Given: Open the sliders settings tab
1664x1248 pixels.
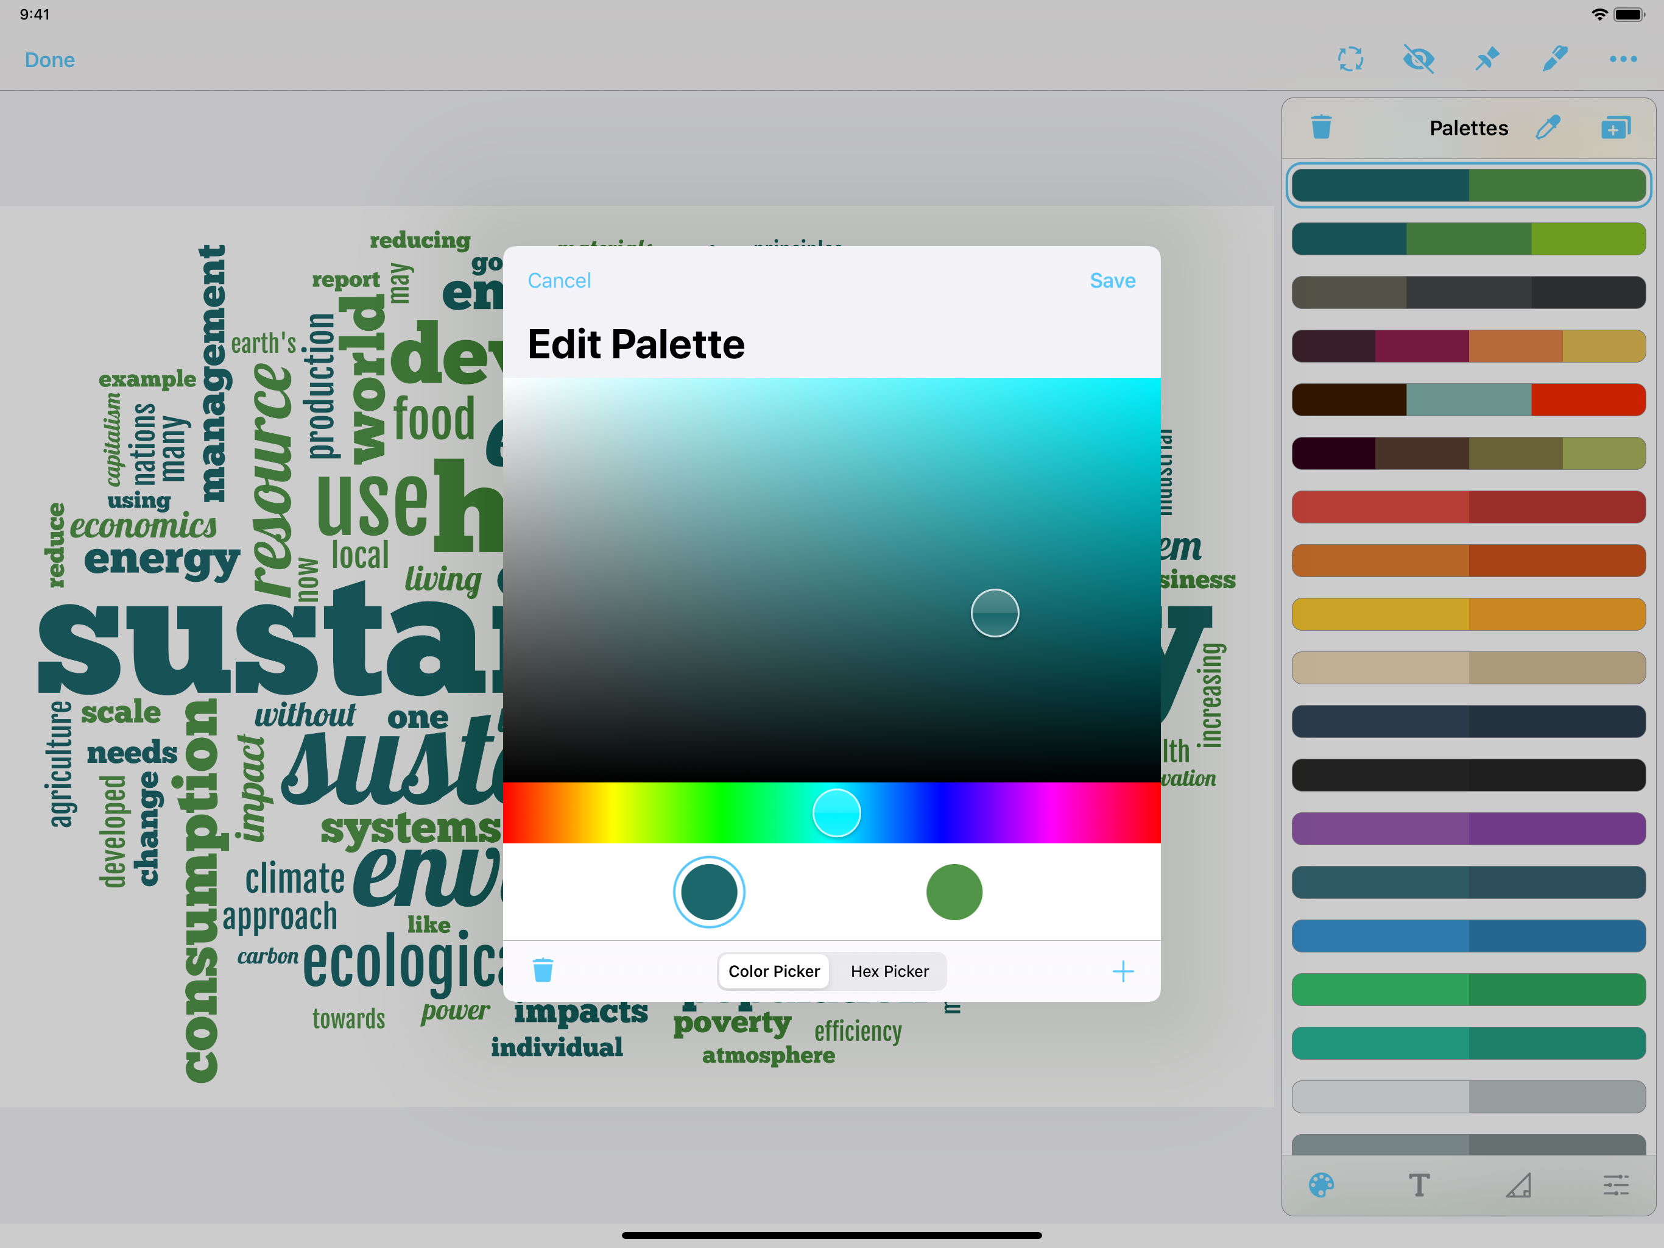Looking at the screenshot, I should (1616, 1185).
